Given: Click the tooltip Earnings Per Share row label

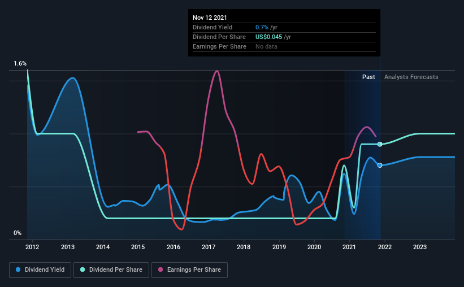Looking at the screenshot, I should pyautogui.click(x=220, y=46).
